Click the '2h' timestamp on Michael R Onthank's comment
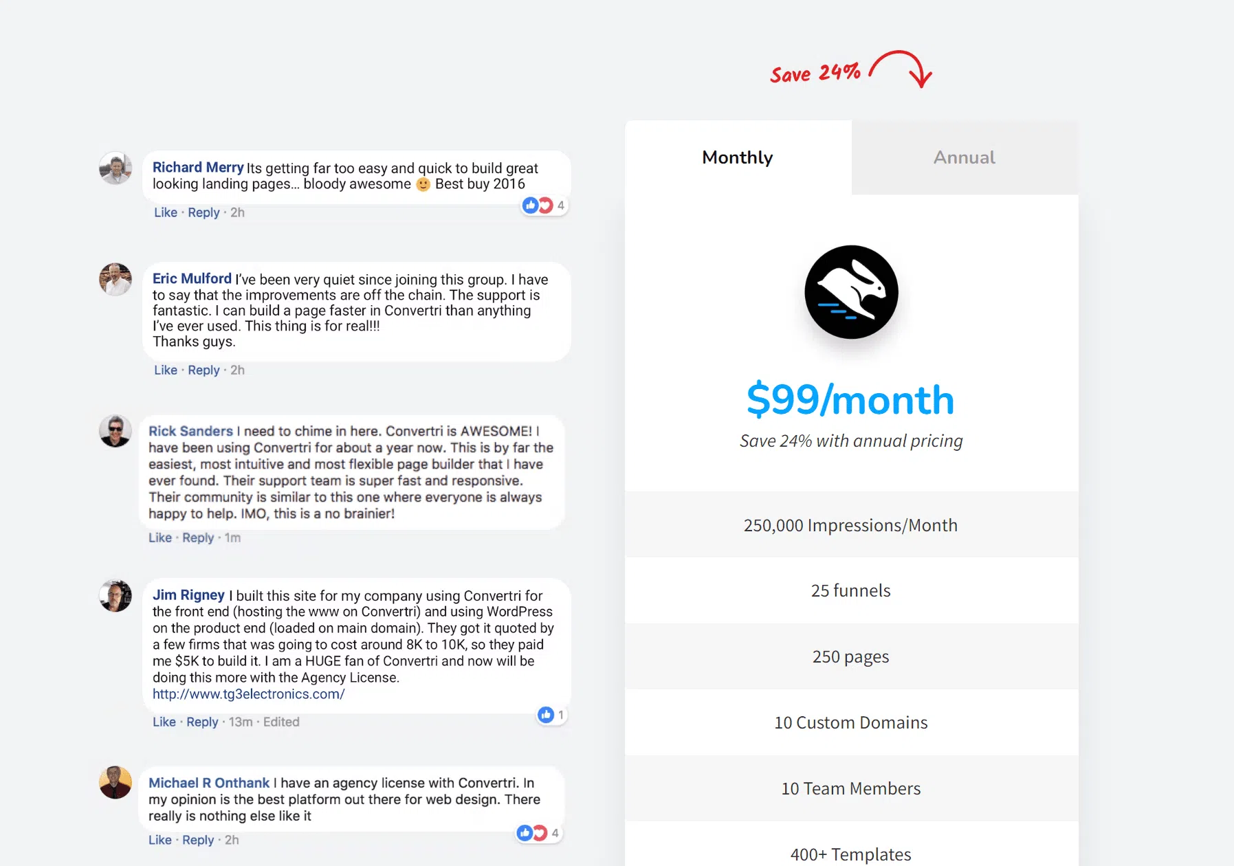The height and width of the screenshot is (866, 1234). pyautogui.click(x=232, y=840)
